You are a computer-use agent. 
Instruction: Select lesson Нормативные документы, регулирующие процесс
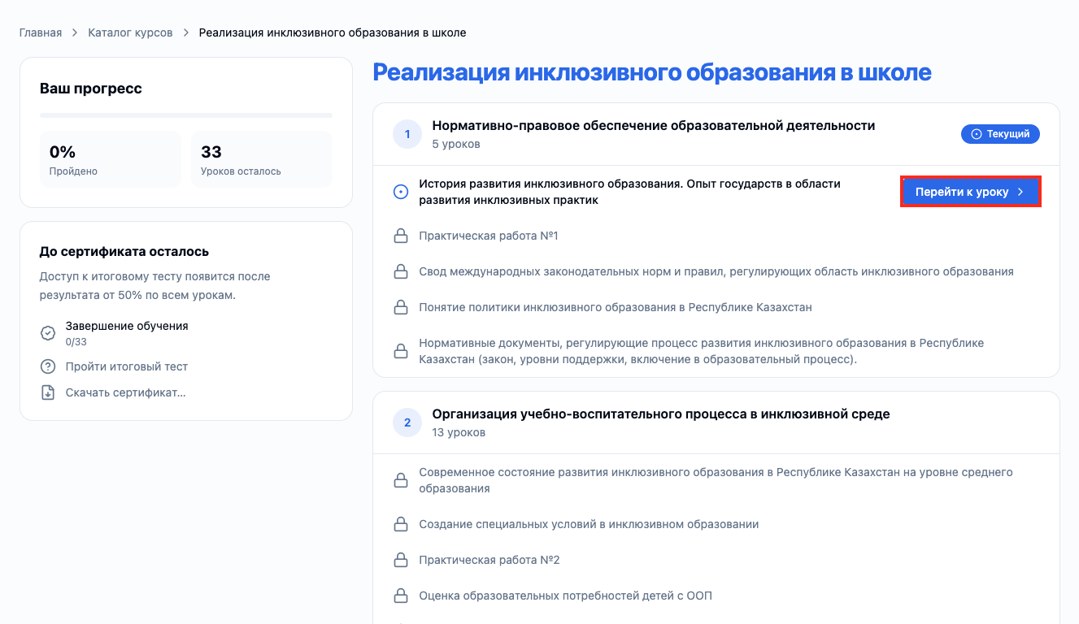[701, 351]
